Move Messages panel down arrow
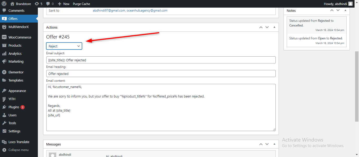Screen dimensions: 359x157 267,144
